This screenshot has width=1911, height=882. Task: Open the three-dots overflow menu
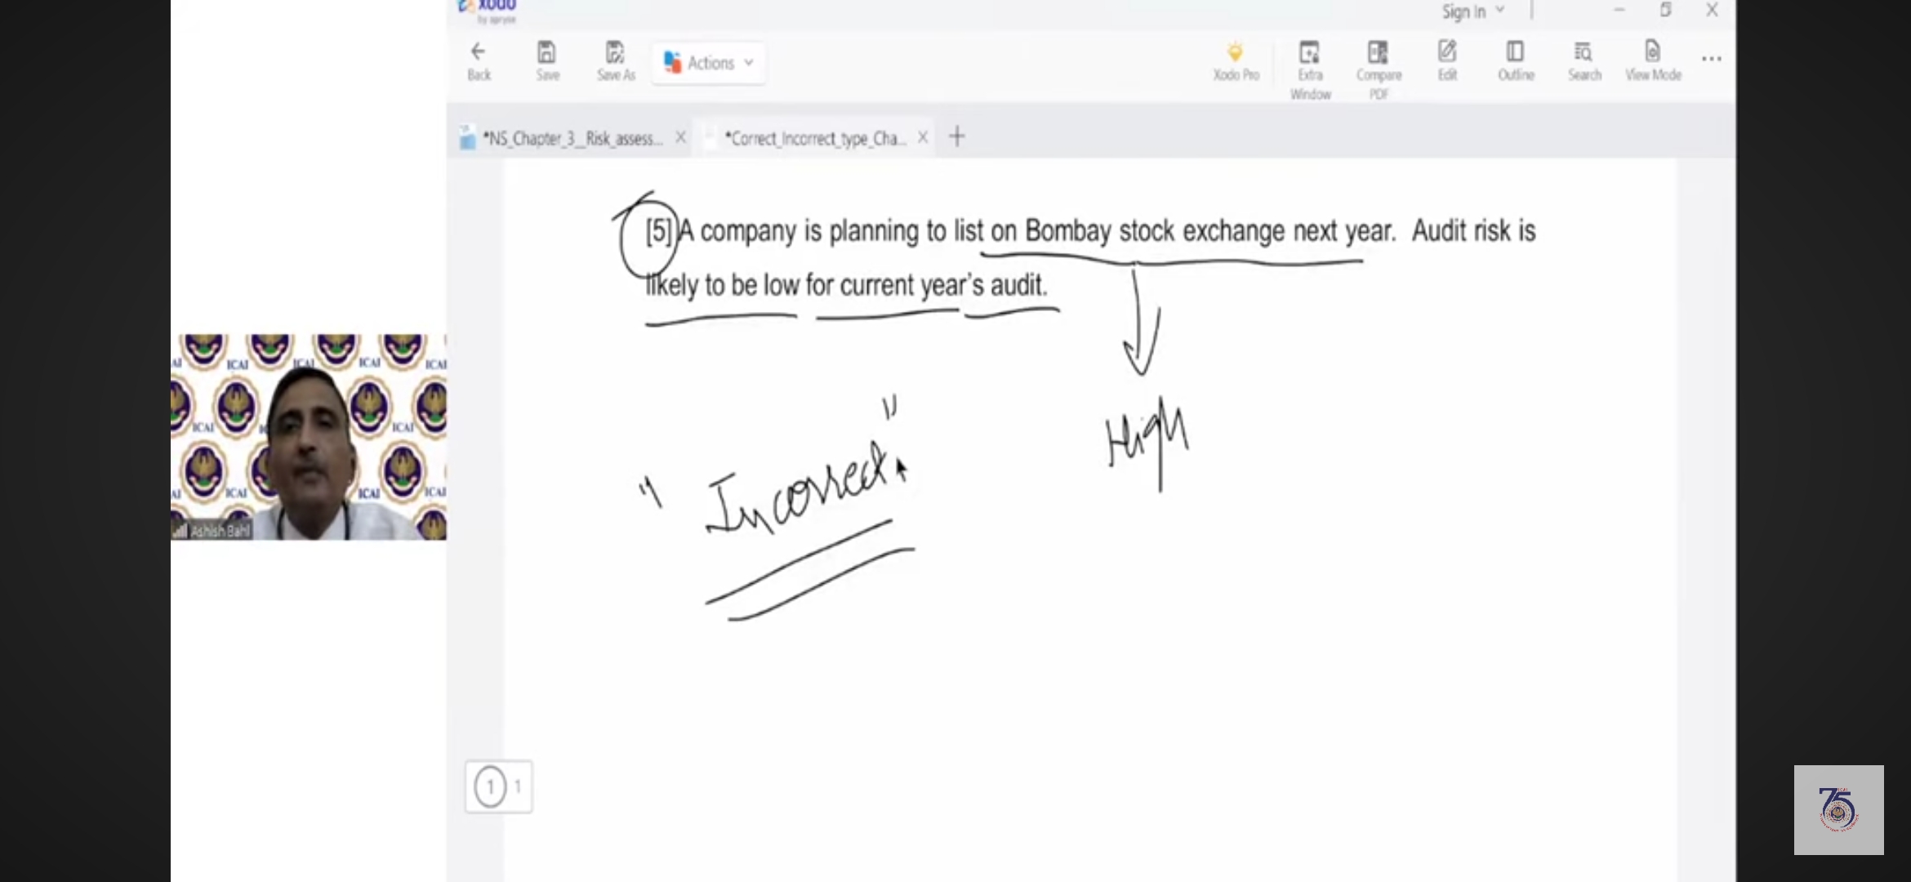(x=1712, y=59)
